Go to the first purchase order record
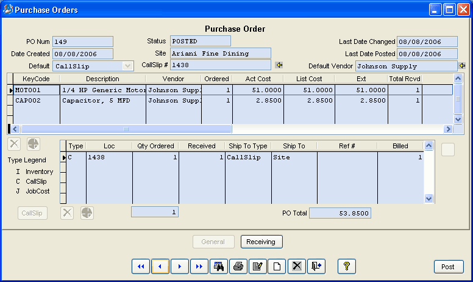This screenshot has height=282, width=473. pyautogui.click(x=141, y=266)
